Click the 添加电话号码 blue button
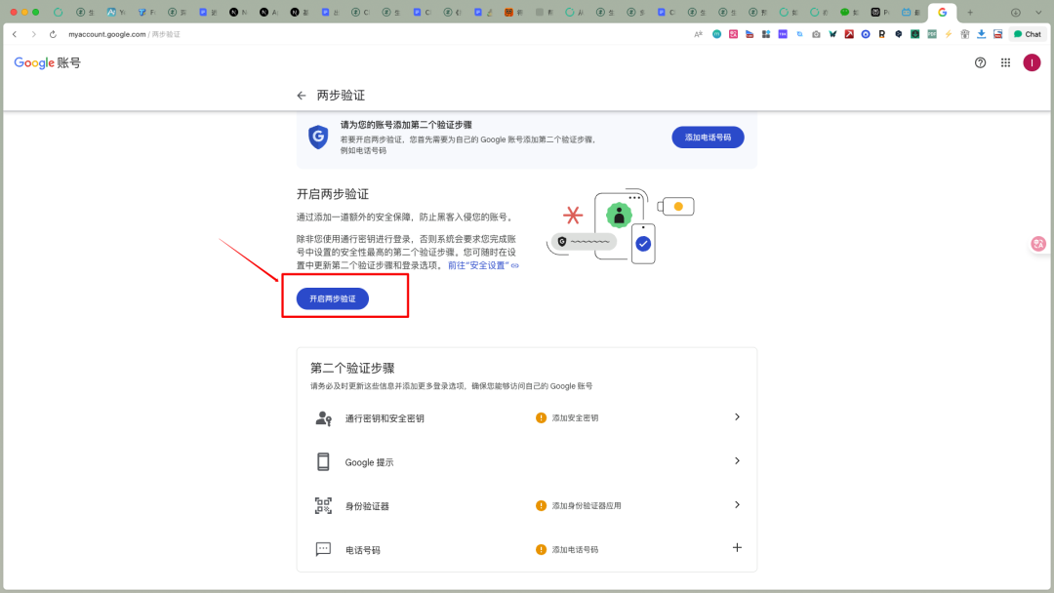The height and width of the screenshot is (593, 1054). (708, 137)
